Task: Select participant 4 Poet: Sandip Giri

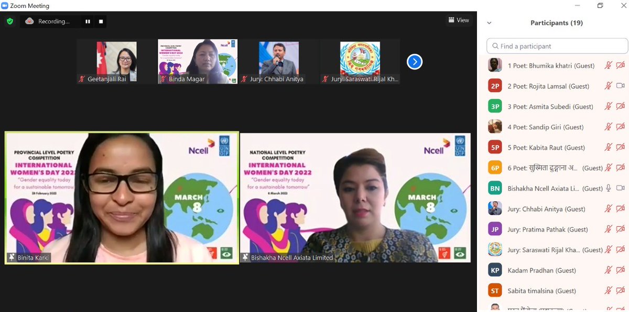Action: point(546,127)
